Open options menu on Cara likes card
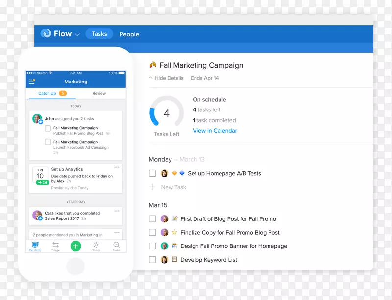Screen dimensions: 392x300 (x=117, y=211)
